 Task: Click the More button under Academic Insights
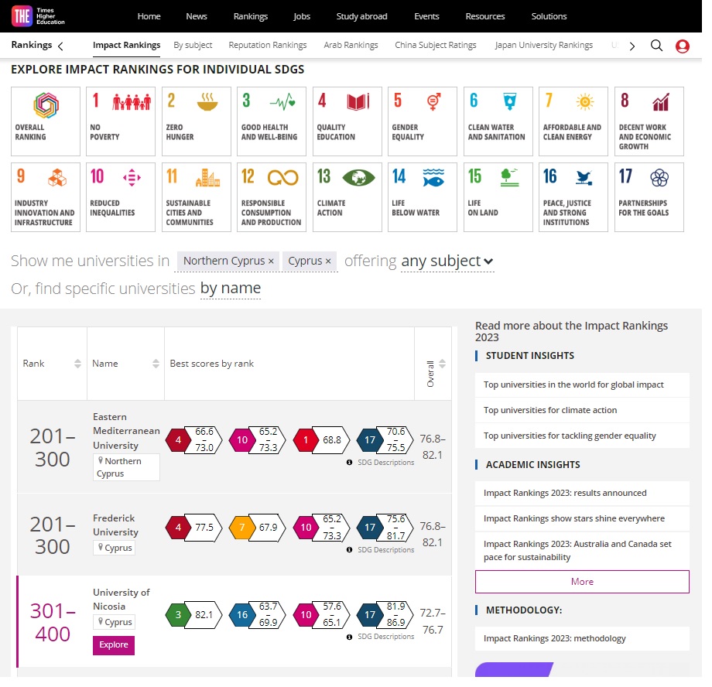pyautogui.click(x=582, y=582)
